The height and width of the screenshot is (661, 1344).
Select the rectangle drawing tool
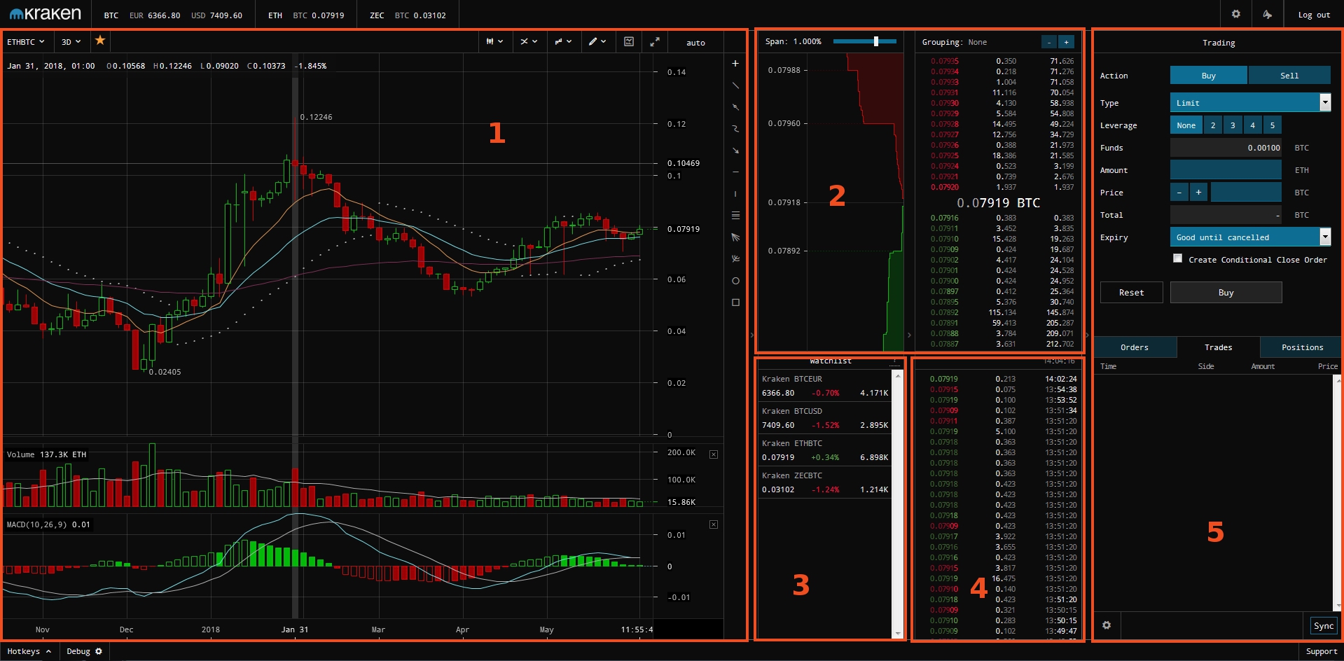point(735,302)
